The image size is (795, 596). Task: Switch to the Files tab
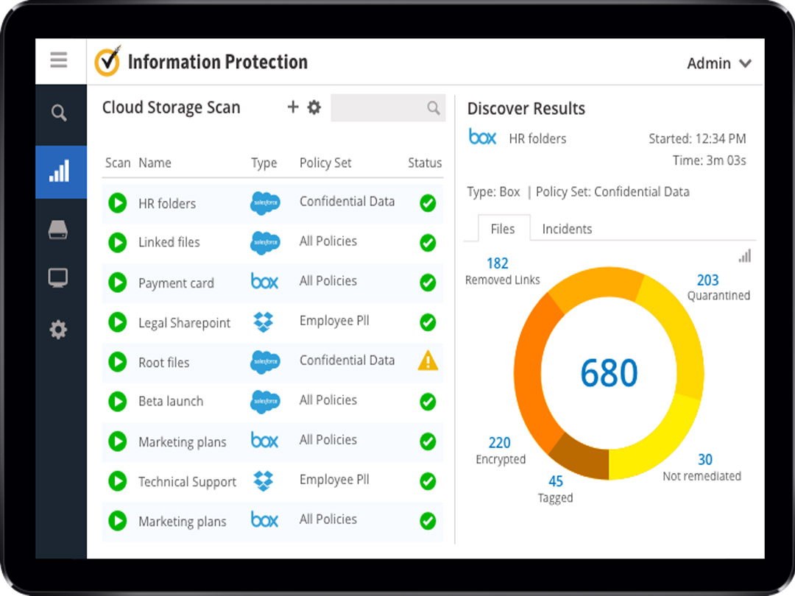pyautogui.click(x=504, y=229)
